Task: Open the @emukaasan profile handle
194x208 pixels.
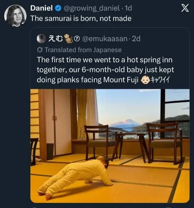Action: [104, 39]
